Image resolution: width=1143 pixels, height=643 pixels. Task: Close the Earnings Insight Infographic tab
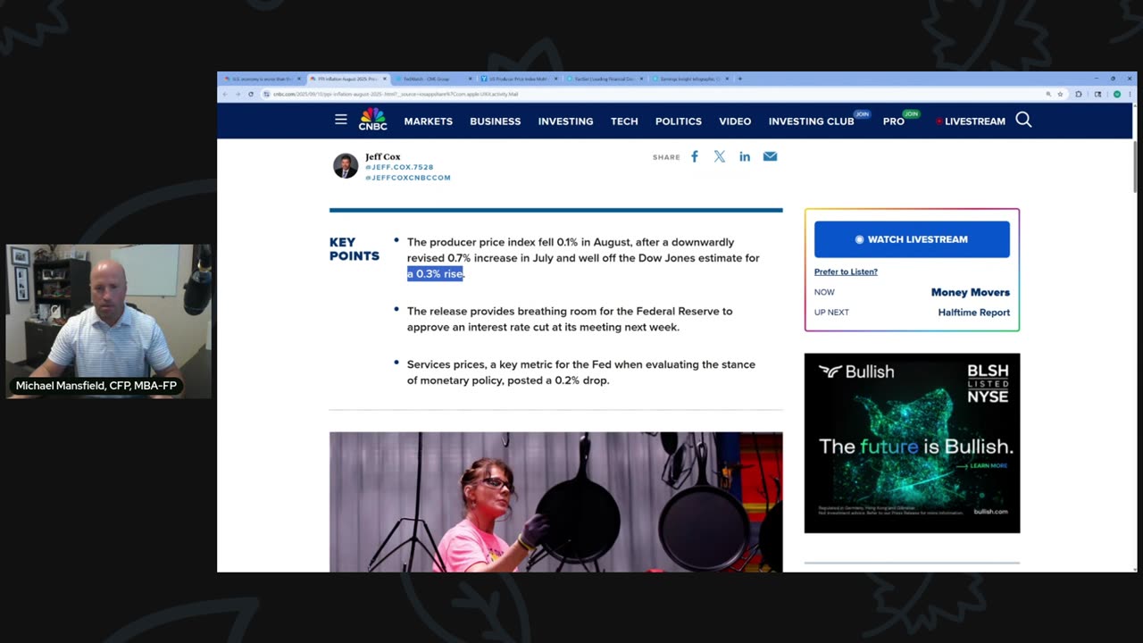(x=727, y=79)
